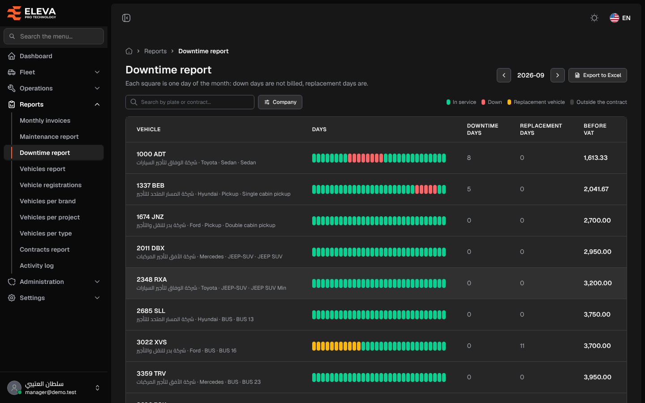Expand the Operations menu chevron

(97, 88)
